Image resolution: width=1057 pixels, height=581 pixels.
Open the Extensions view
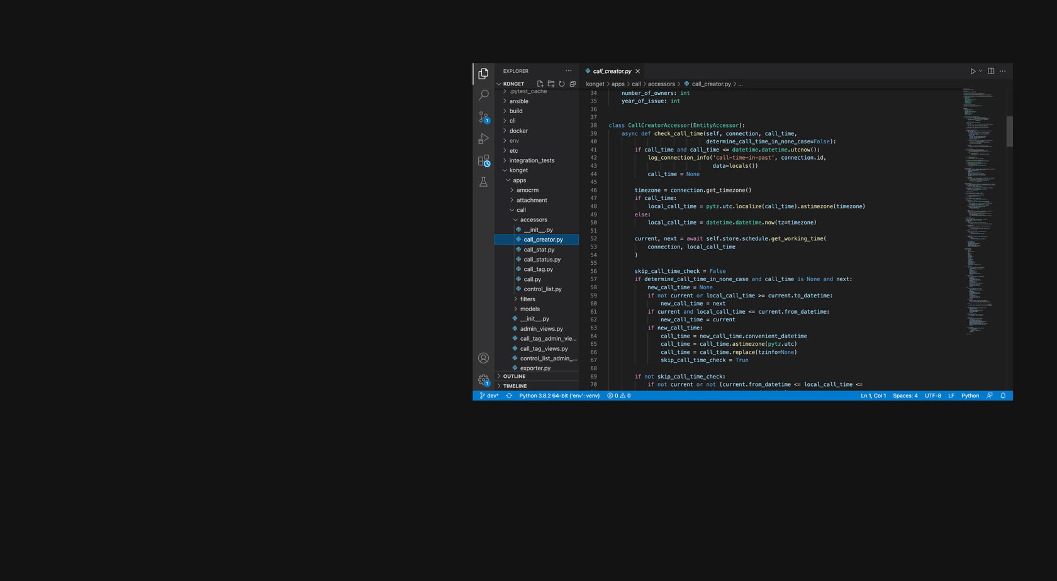(483, 160)
